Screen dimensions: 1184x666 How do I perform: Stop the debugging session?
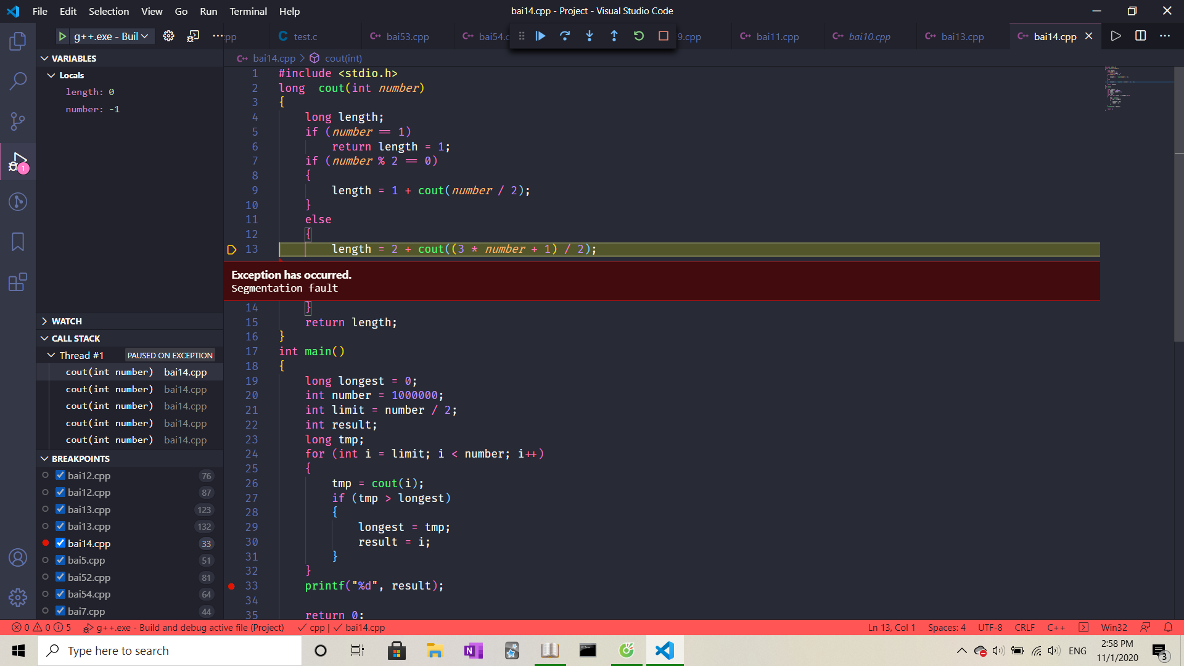point(664,36)
